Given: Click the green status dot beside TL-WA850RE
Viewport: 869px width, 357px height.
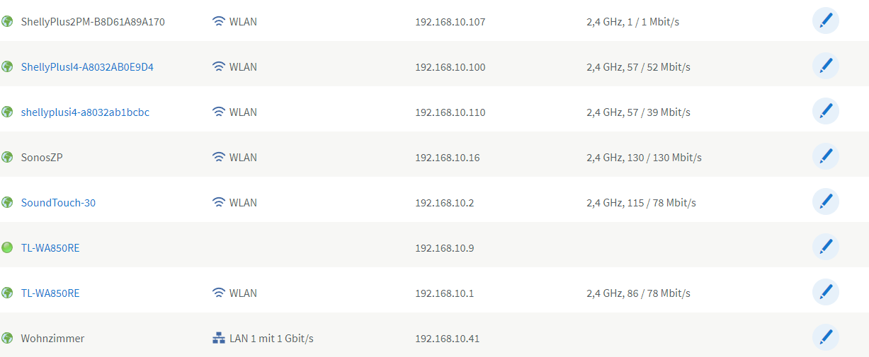Looking at the screenshot, I should point(7,247).
